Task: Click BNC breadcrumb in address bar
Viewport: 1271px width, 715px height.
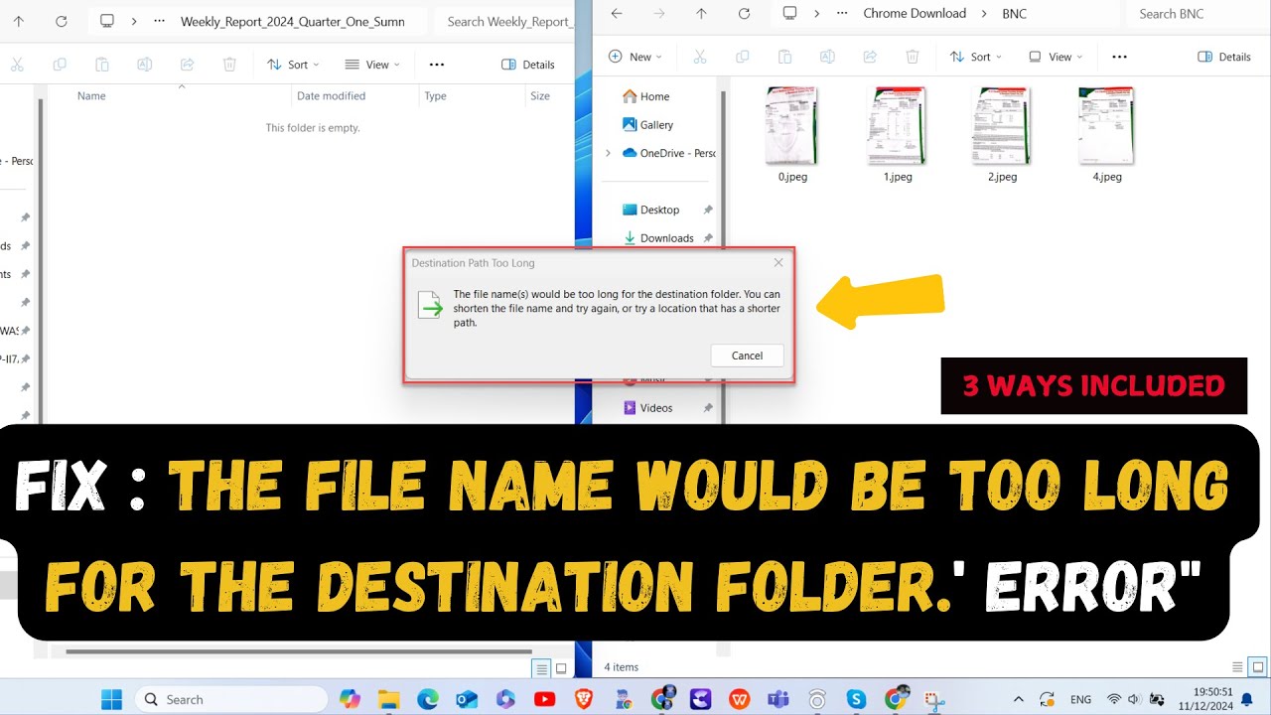Action: [x=1015, y=14]
